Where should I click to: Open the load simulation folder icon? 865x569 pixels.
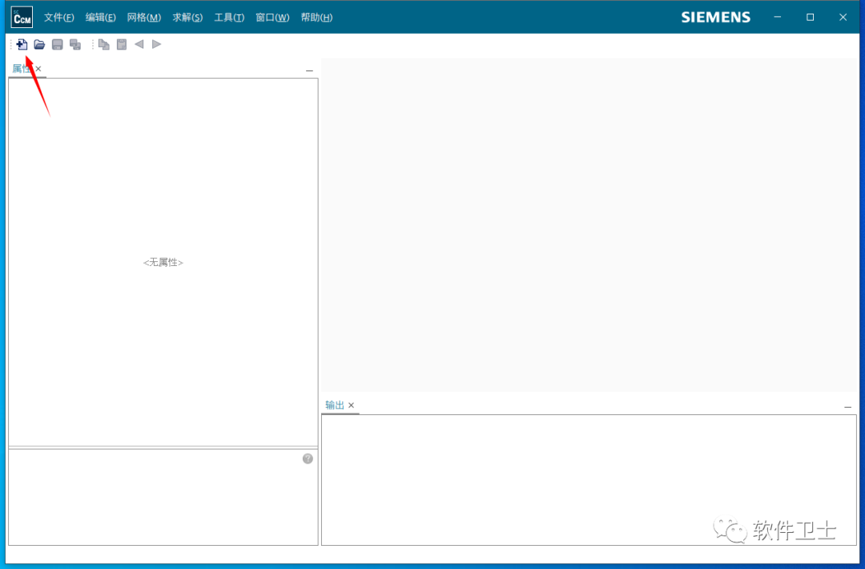[x=39, y=44]
